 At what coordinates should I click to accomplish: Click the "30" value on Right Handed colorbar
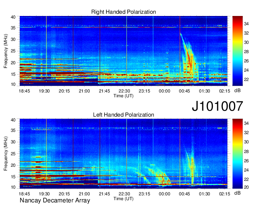(x=246, y=42)
